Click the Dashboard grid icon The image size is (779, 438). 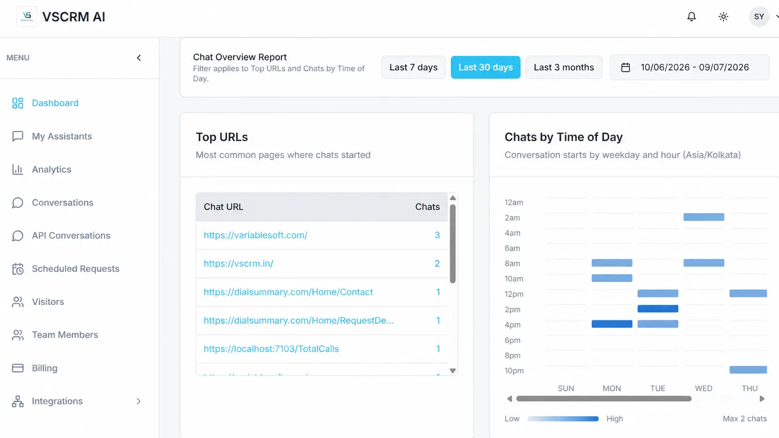pyautogui.click(x=18, y=103)
